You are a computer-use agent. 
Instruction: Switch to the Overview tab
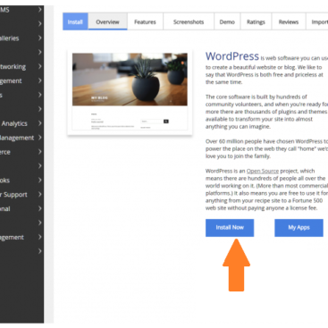pyautogui.click(x=107, y=21)
